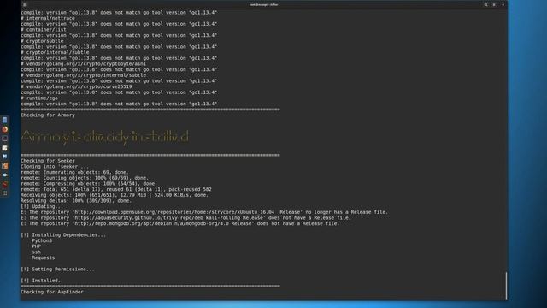Click the '# crypto/subtle' line
Viewport: 547px width, 308px height.
42,41
